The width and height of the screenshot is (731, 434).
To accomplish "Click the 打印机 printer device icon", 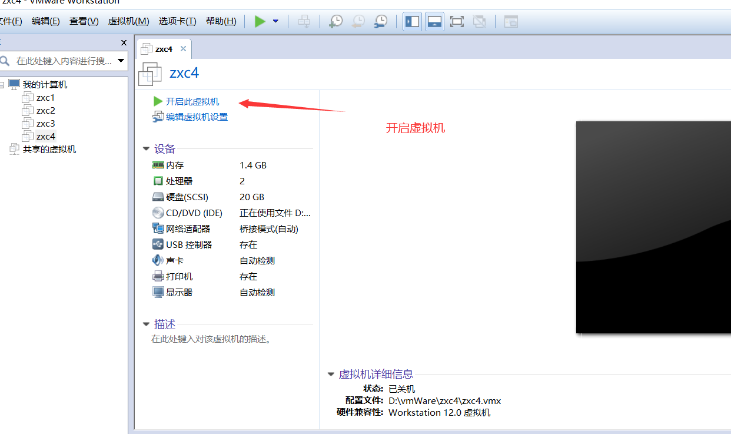I will (x=158, y=277).
